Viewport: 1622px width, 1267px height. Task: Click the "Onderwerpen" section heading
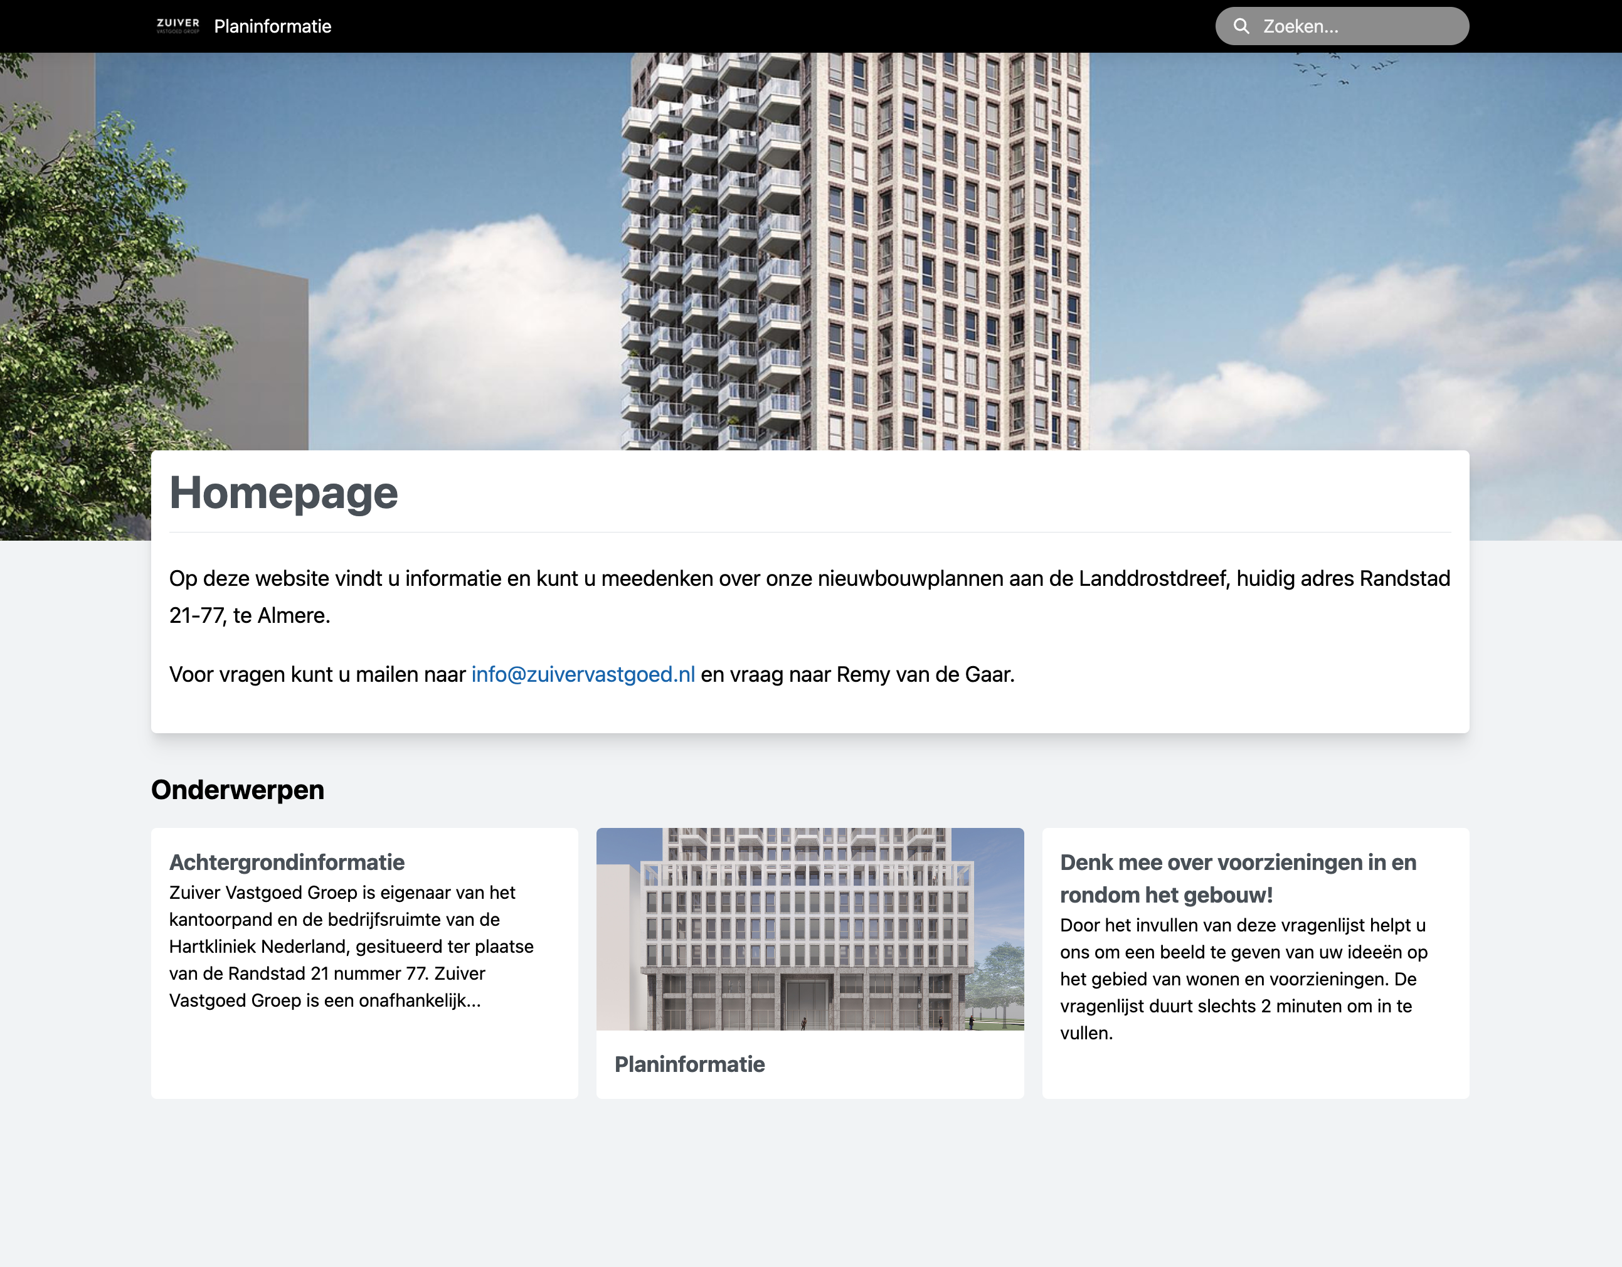pos(238,790)
